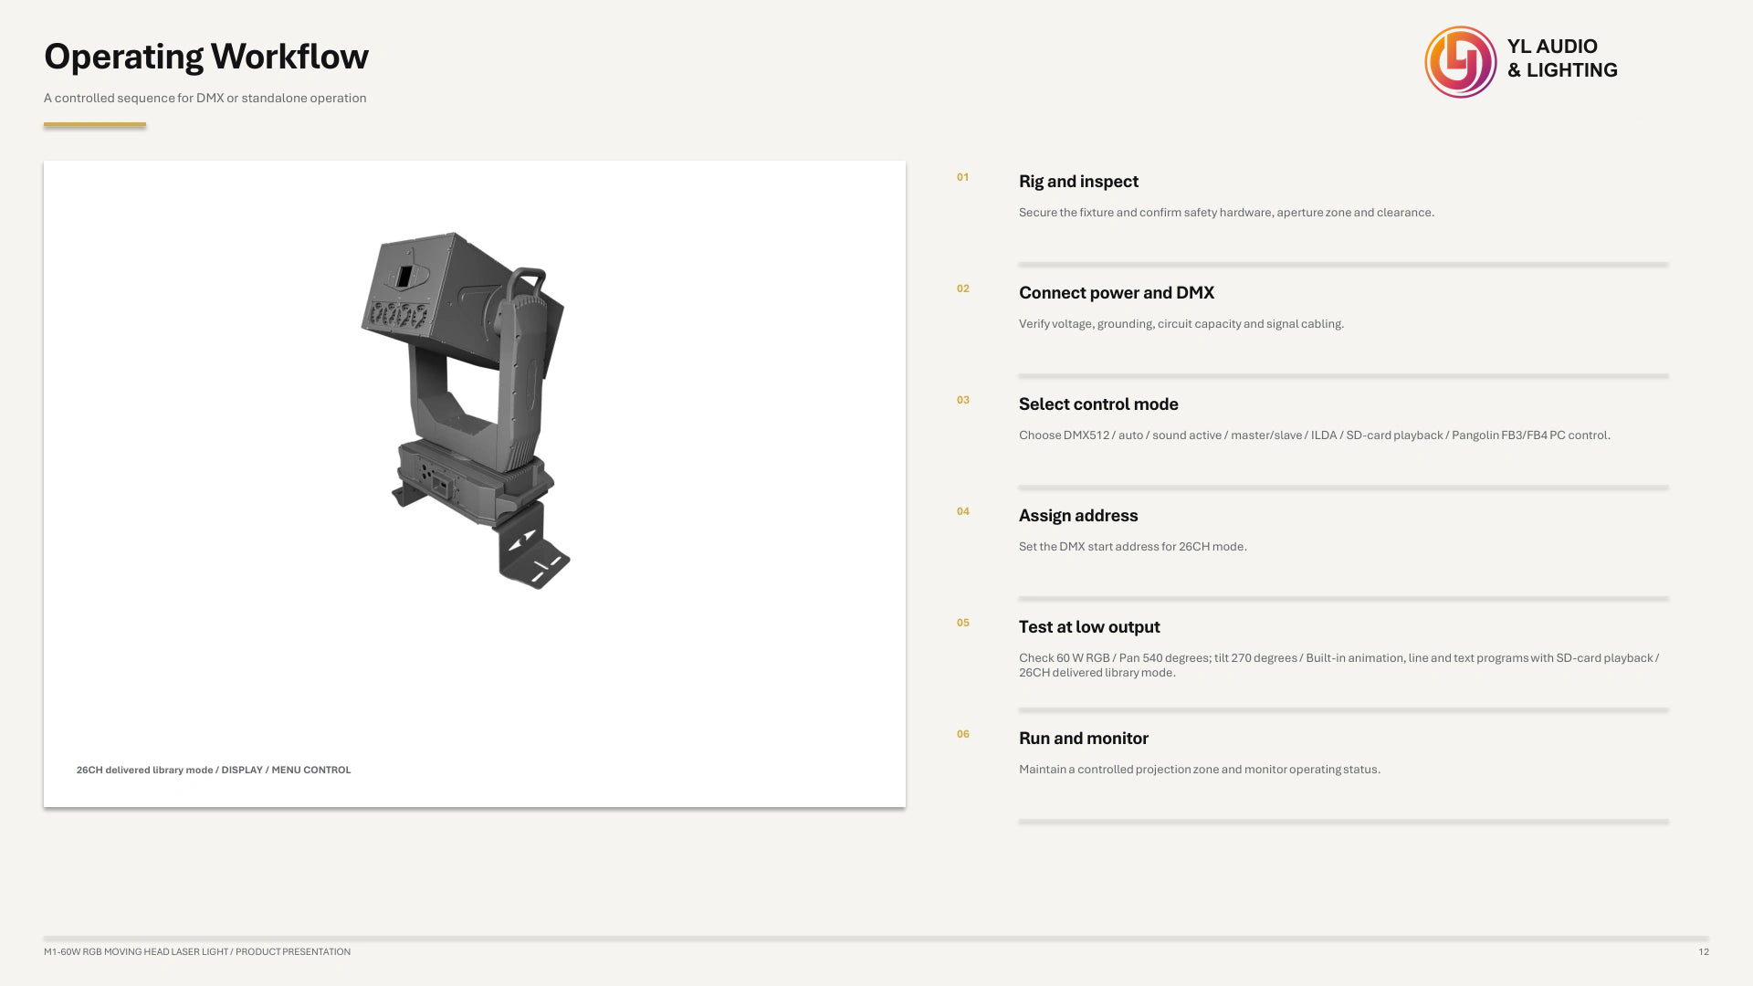Click the step number '03'

962,400
